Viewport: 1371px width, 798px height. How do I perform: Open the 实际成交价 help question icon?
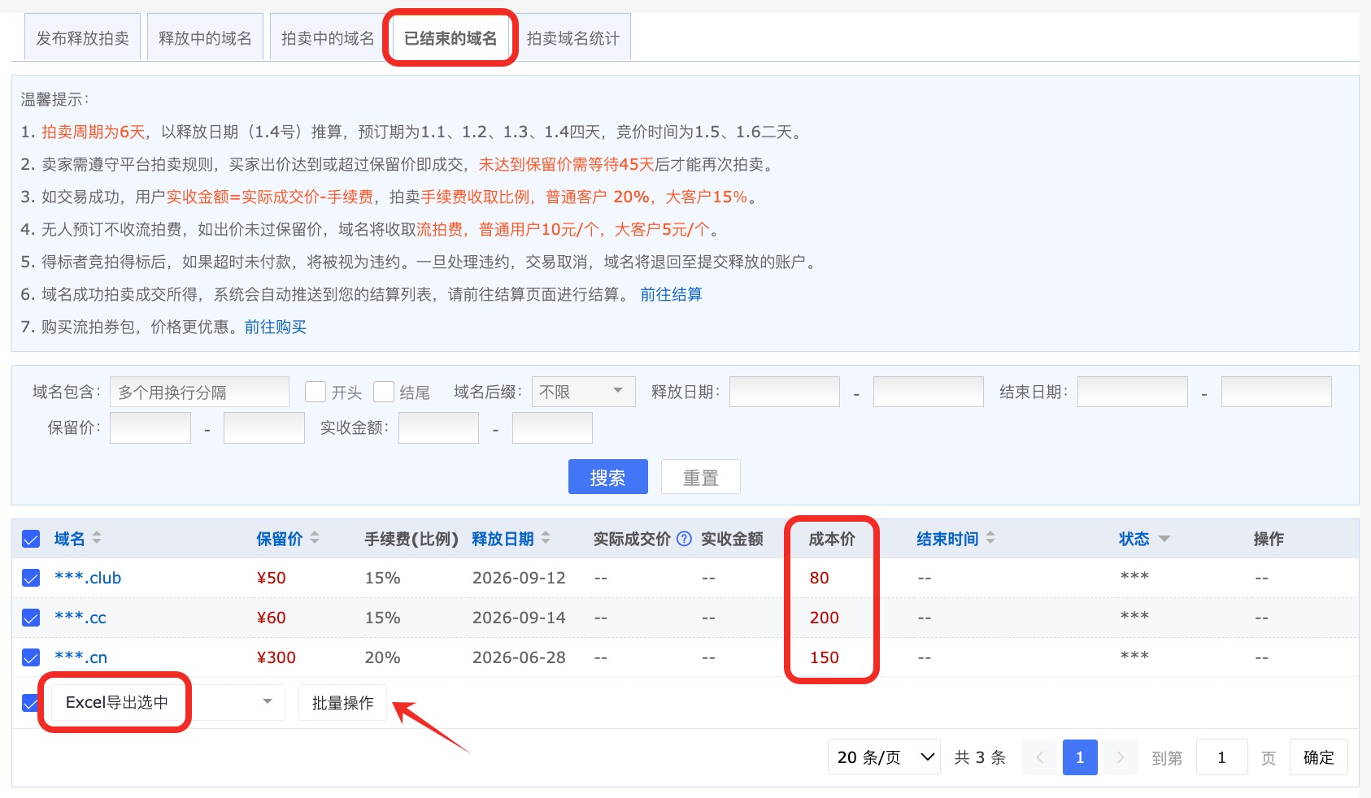[x=684, y=539]
